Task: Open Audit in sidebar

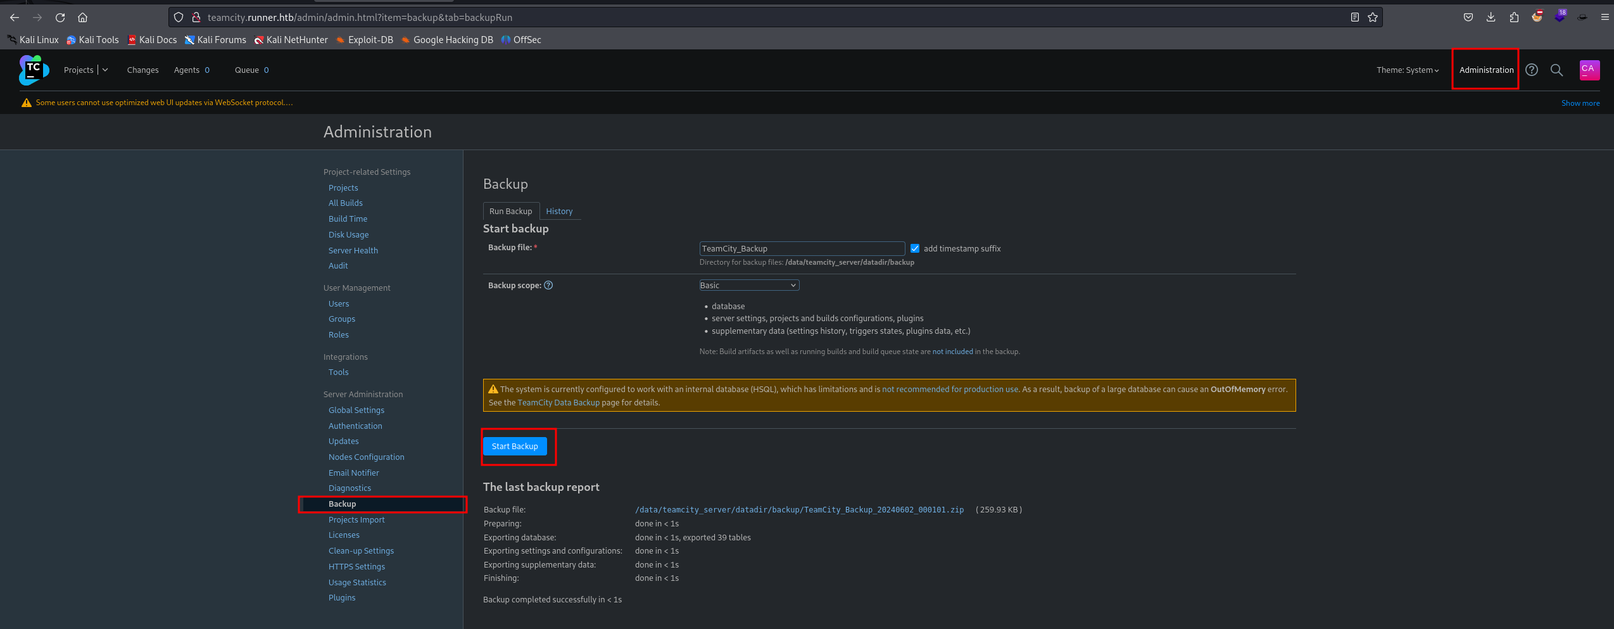Action: (x=338, y=266)
